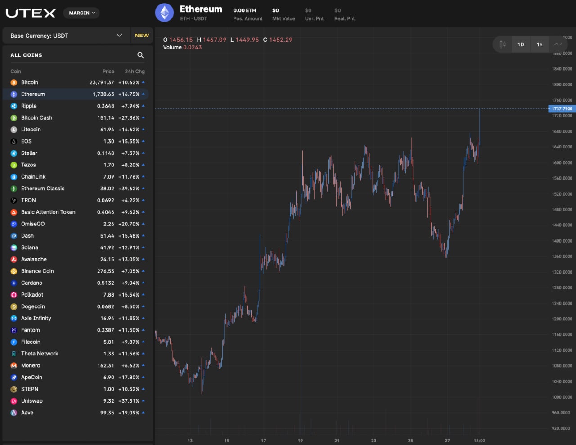Screen dimensions: 576x445
Task: Click the Tezos coin icon
Action: click(x=14, y=165)
